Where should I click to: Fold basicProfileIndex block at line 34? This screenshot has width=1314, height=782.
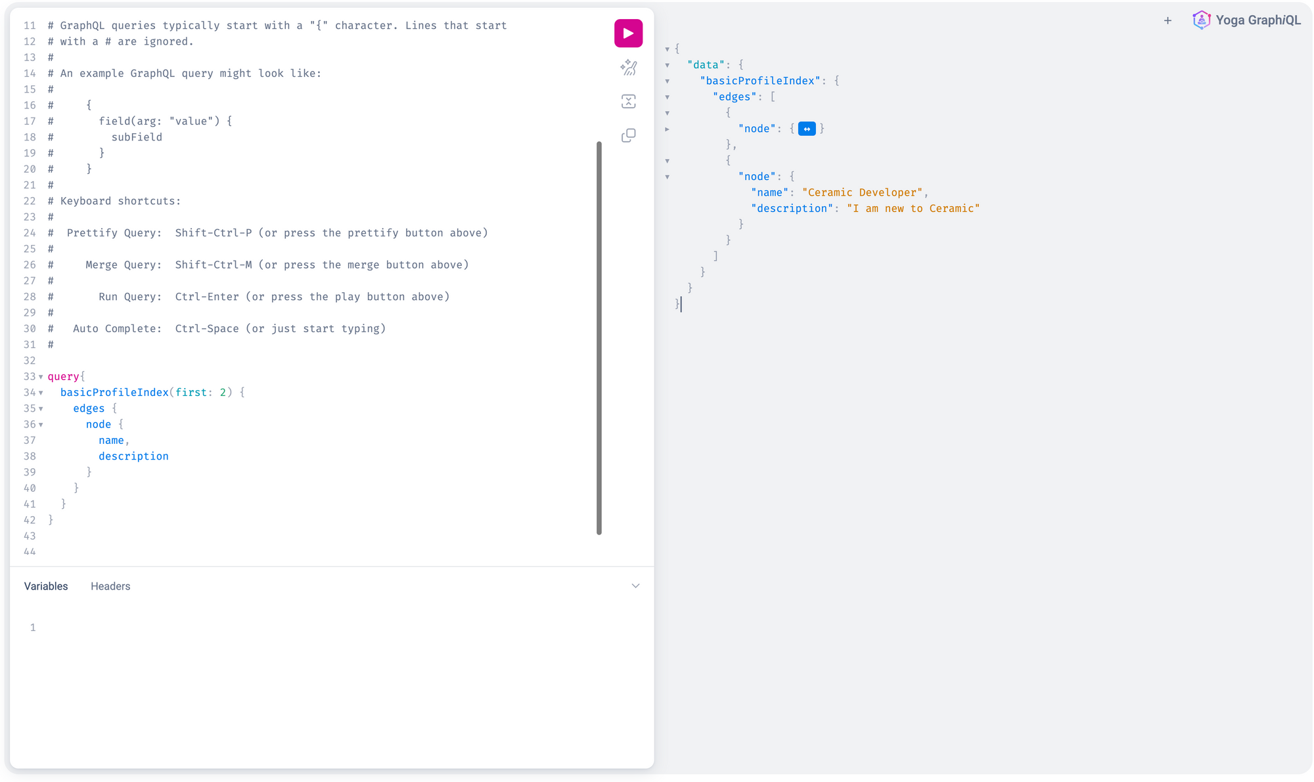click(x=41, y=393)
